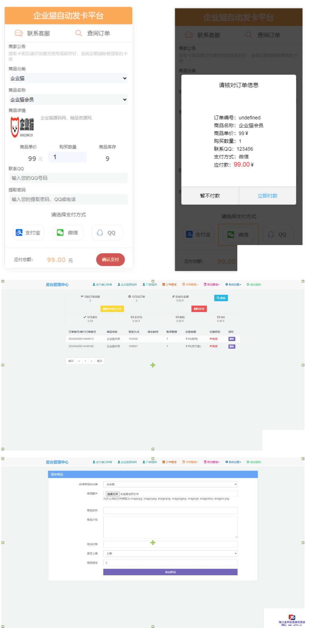Screen dimensions: 309x628
Task: Click the 提取密码 input field
Action: tap(68, 199)
